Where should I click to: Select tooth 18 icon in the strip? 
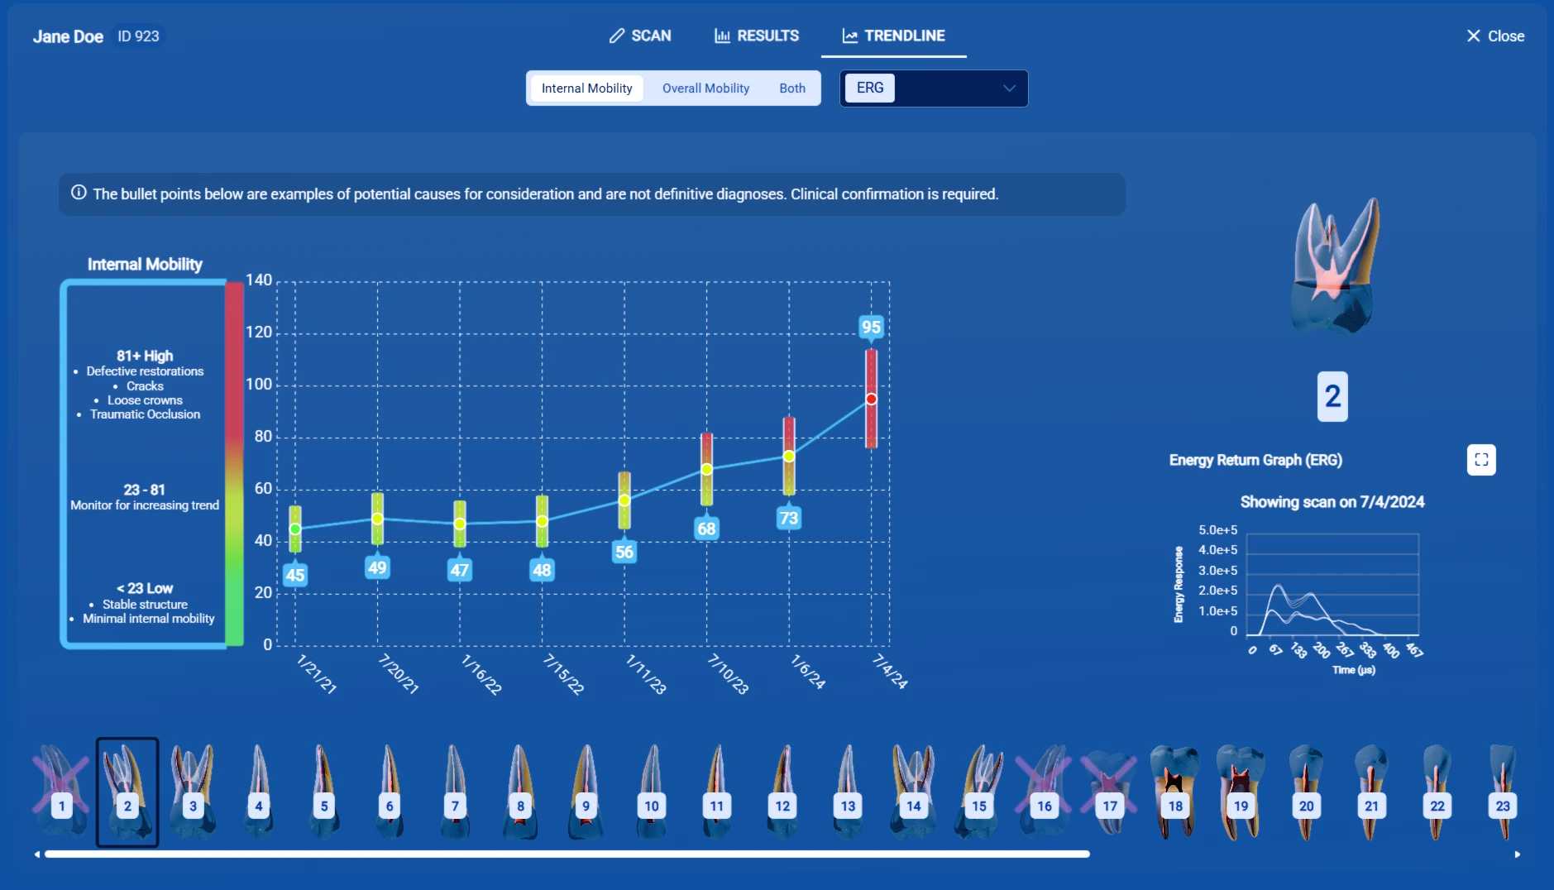(x=1175, y=792)
